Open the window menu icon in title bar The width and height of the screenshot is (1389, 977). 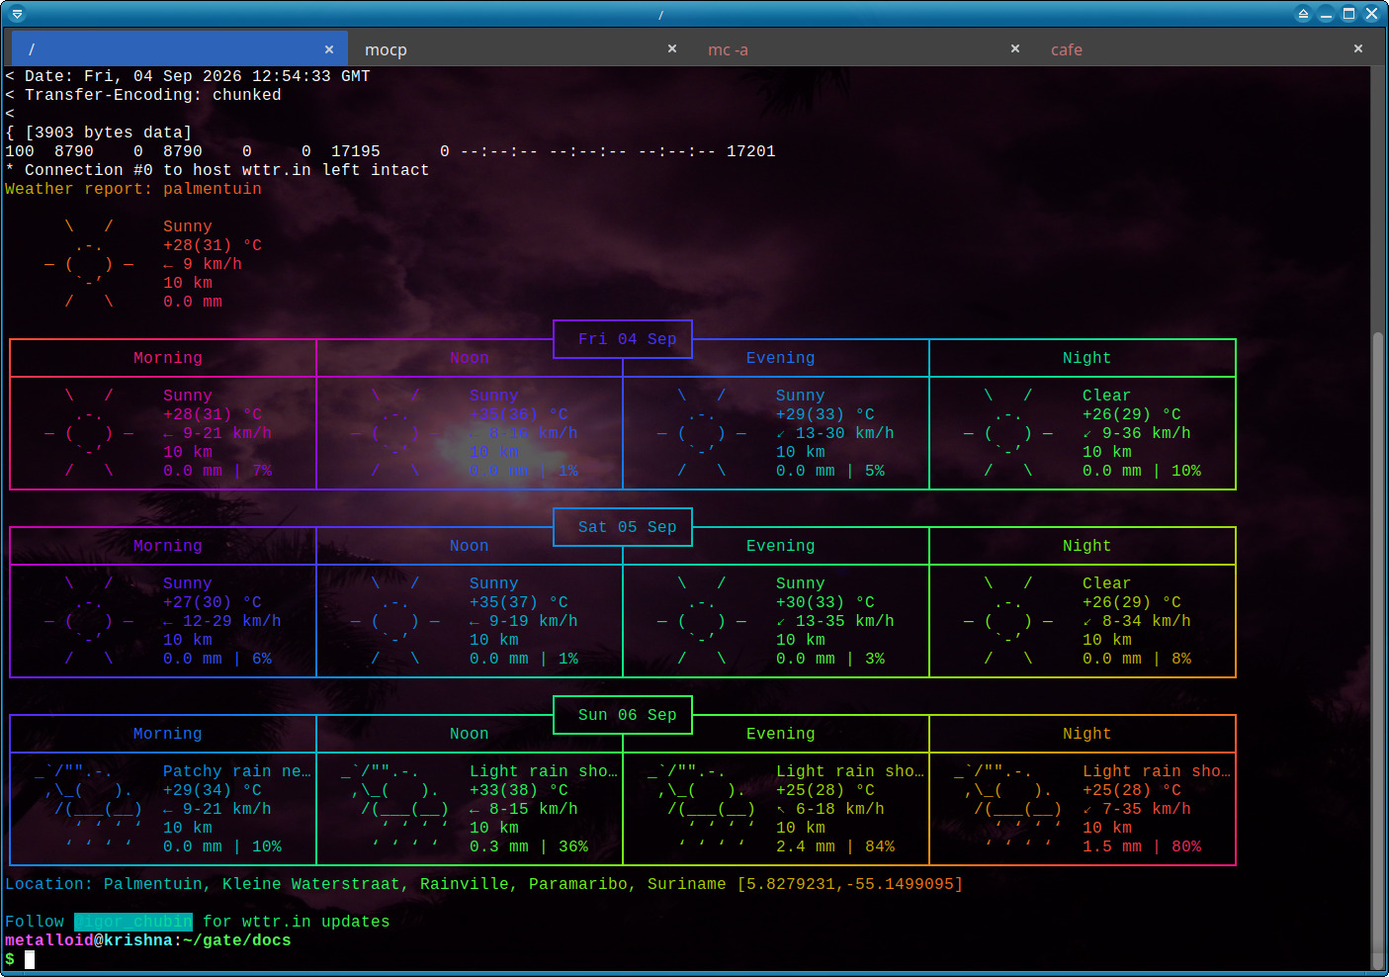(17, 14)
